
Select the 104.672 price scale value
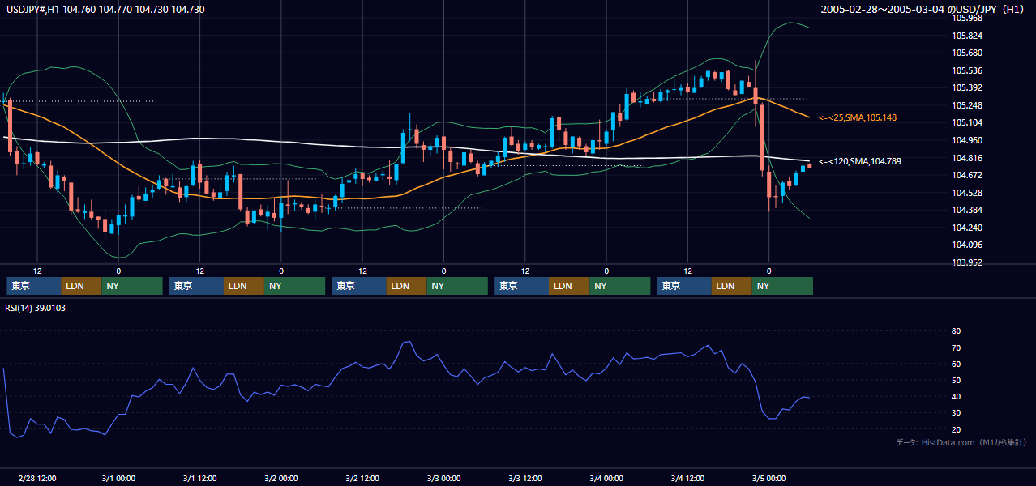point(967,175)
